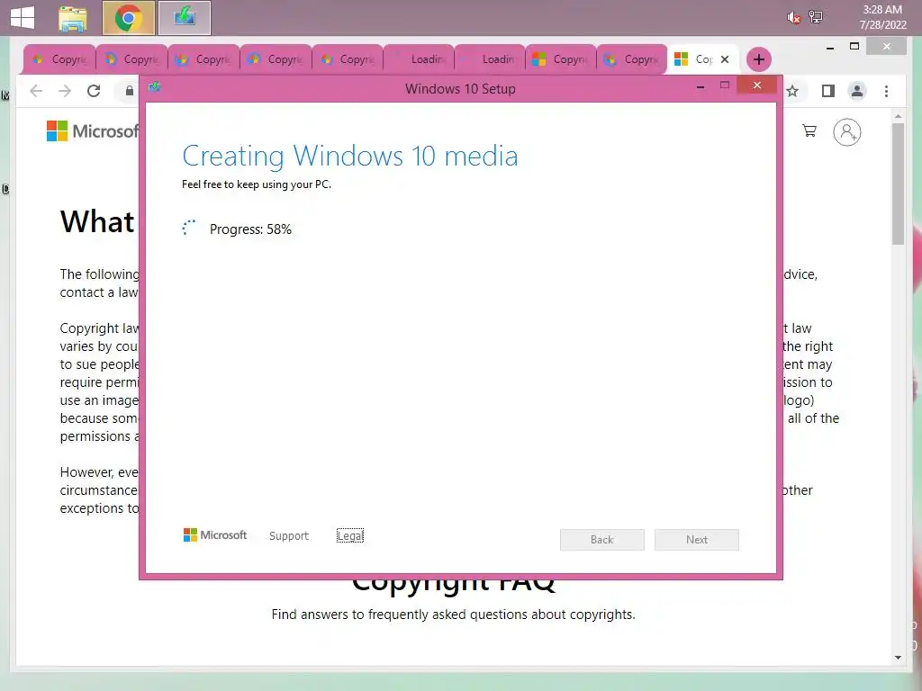Click the Microsoft sign-in account icon
Screen dimensions: 922x691
pos(846,132)
